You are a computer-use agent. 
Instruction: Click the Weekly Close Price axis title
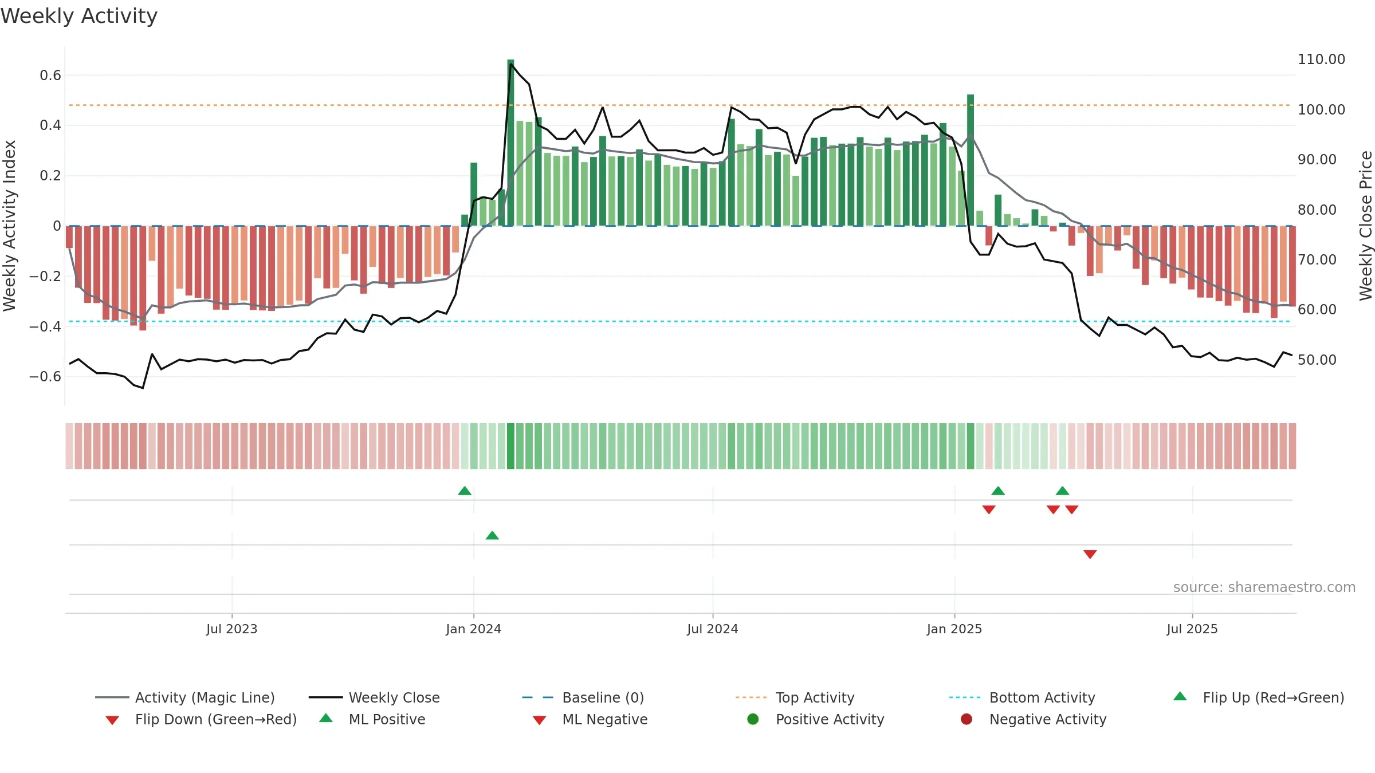pos(1366,226)
